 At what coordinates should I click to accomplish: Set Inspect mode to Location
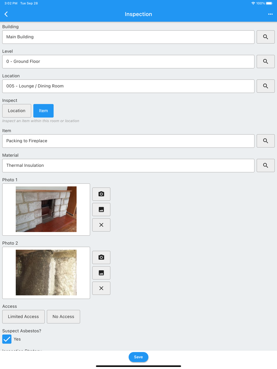pyautogui.click(x=17, y=111)
